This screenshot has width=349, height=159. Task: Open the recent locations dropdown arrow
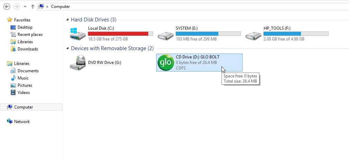(25, 7)
